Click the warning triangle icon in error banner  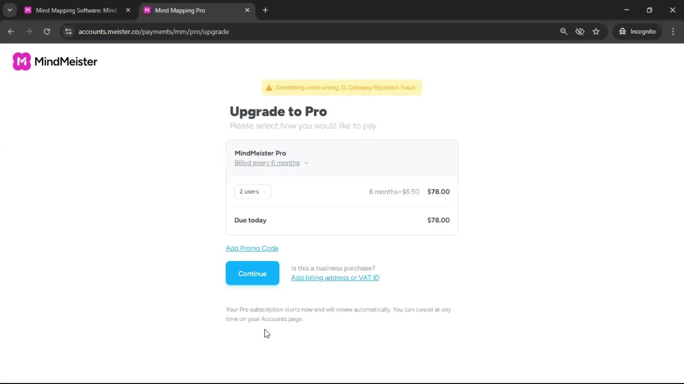[x=269, y=88]
